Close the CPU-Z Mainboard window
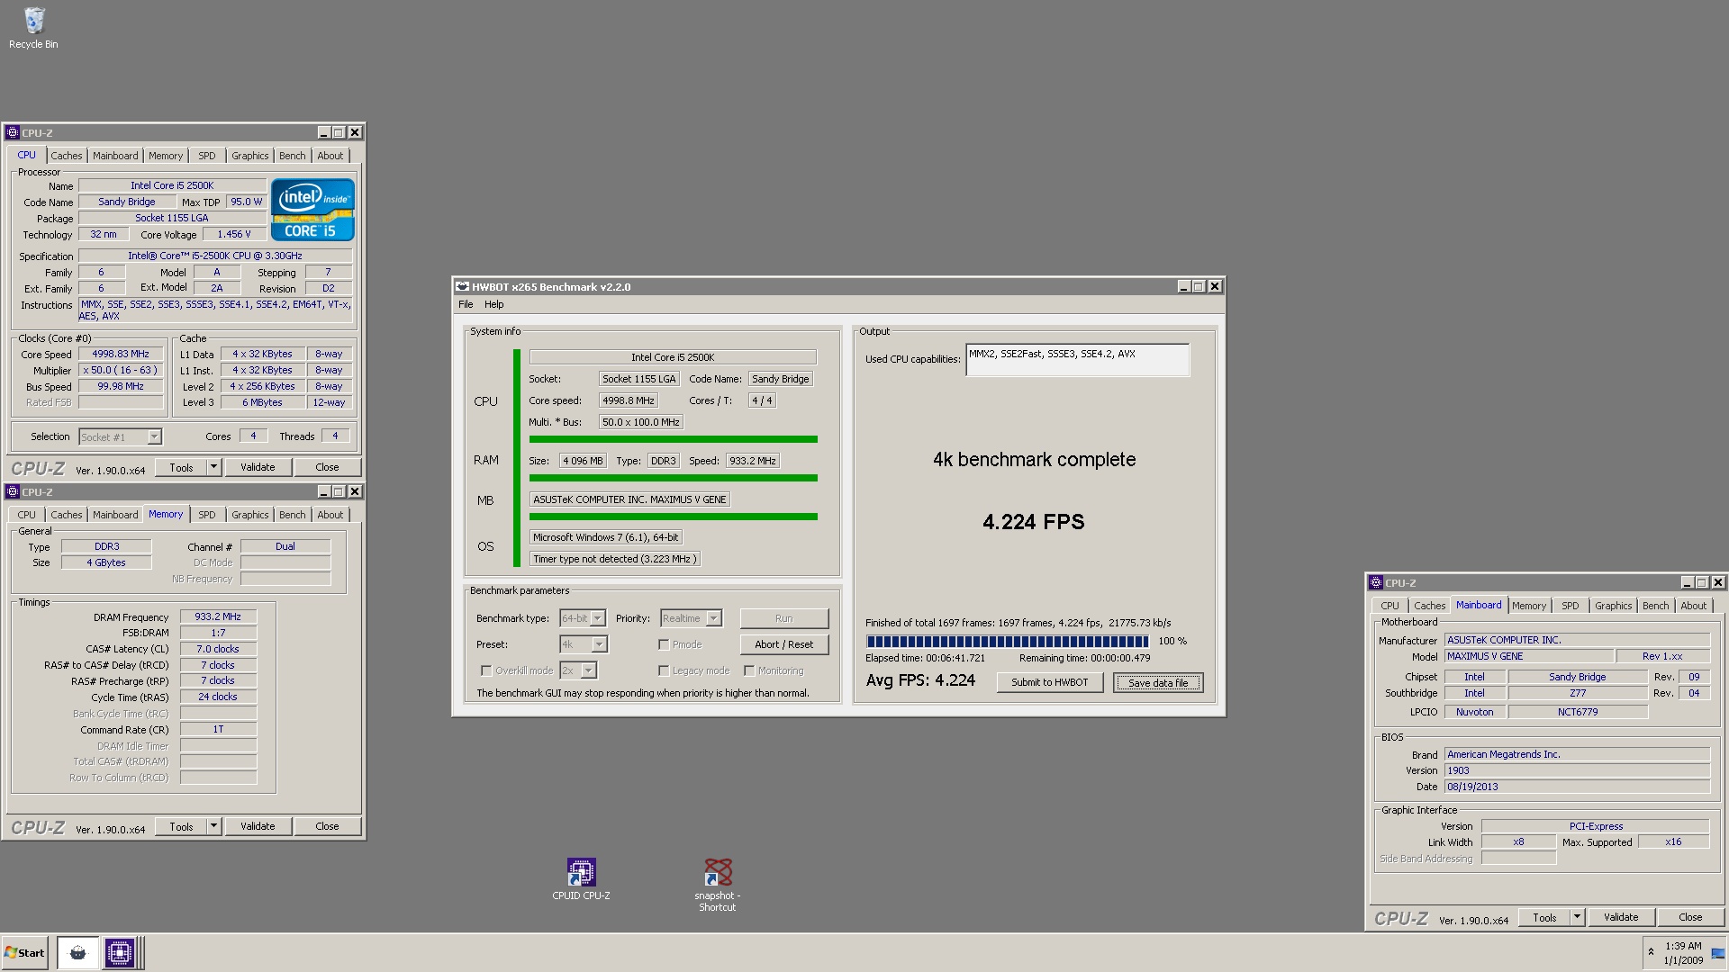Screen dimensions: 1729x972 pos(1718,582)
